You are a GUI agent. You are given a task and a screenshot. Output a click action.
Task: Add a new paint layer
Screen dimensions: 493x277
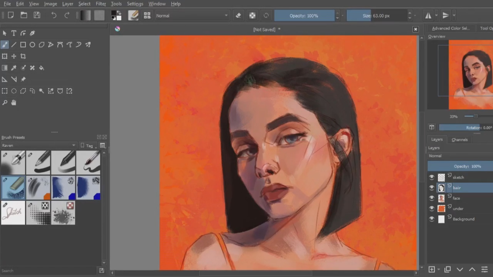pyautogui.click(x=432, y=269)
